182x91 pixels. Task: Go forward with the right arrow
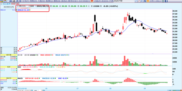pos(14,1)
